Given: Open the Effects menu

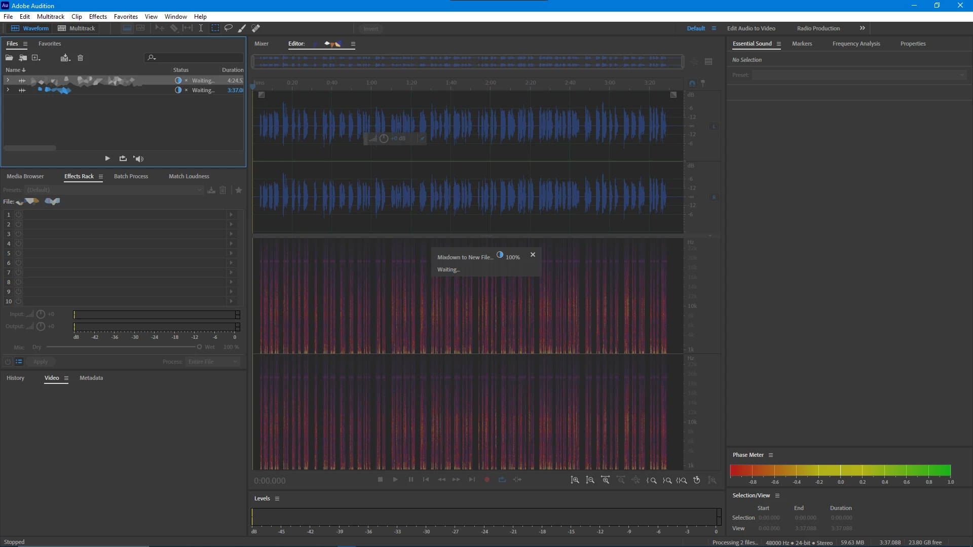Looking at the screenshot, I should pos(98,17).
